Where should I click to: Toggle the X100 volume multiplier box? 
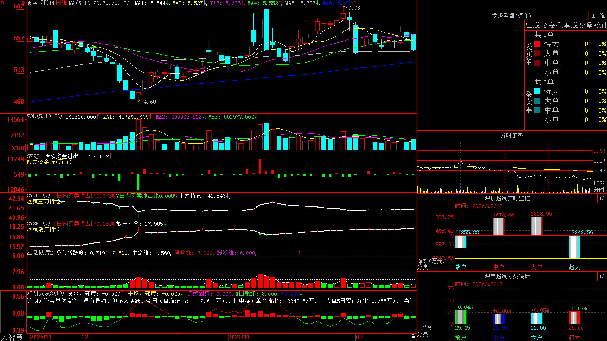(x=19, y=148)
